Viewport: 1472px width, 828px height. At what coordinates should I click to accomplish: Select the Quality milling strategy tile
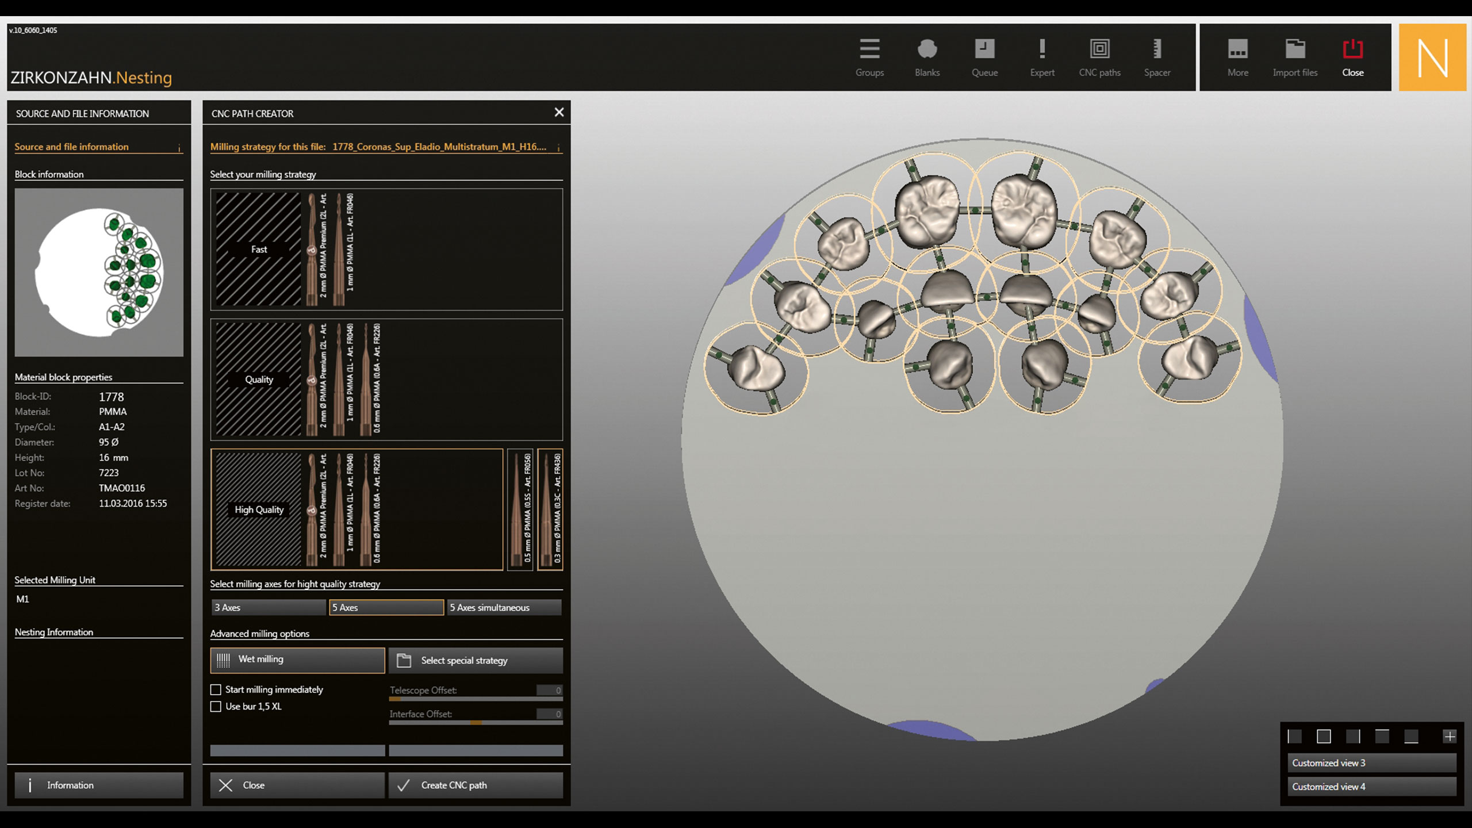(x=259, y=379)
